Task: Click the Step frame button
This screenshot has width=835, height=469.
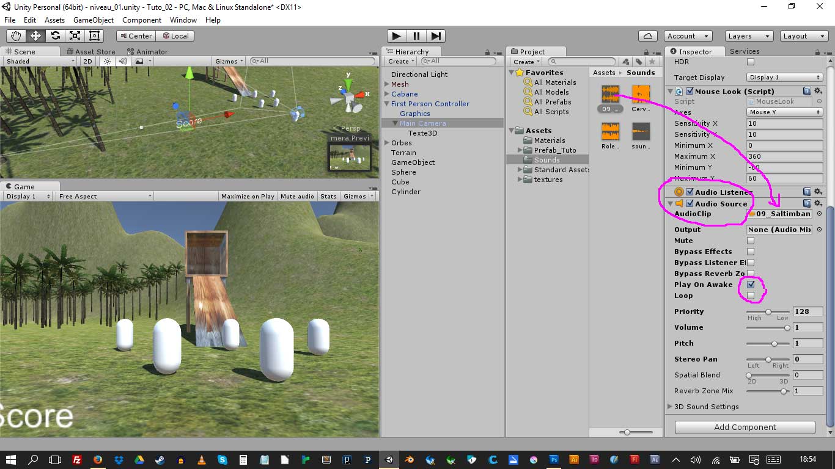Action: 436,36
